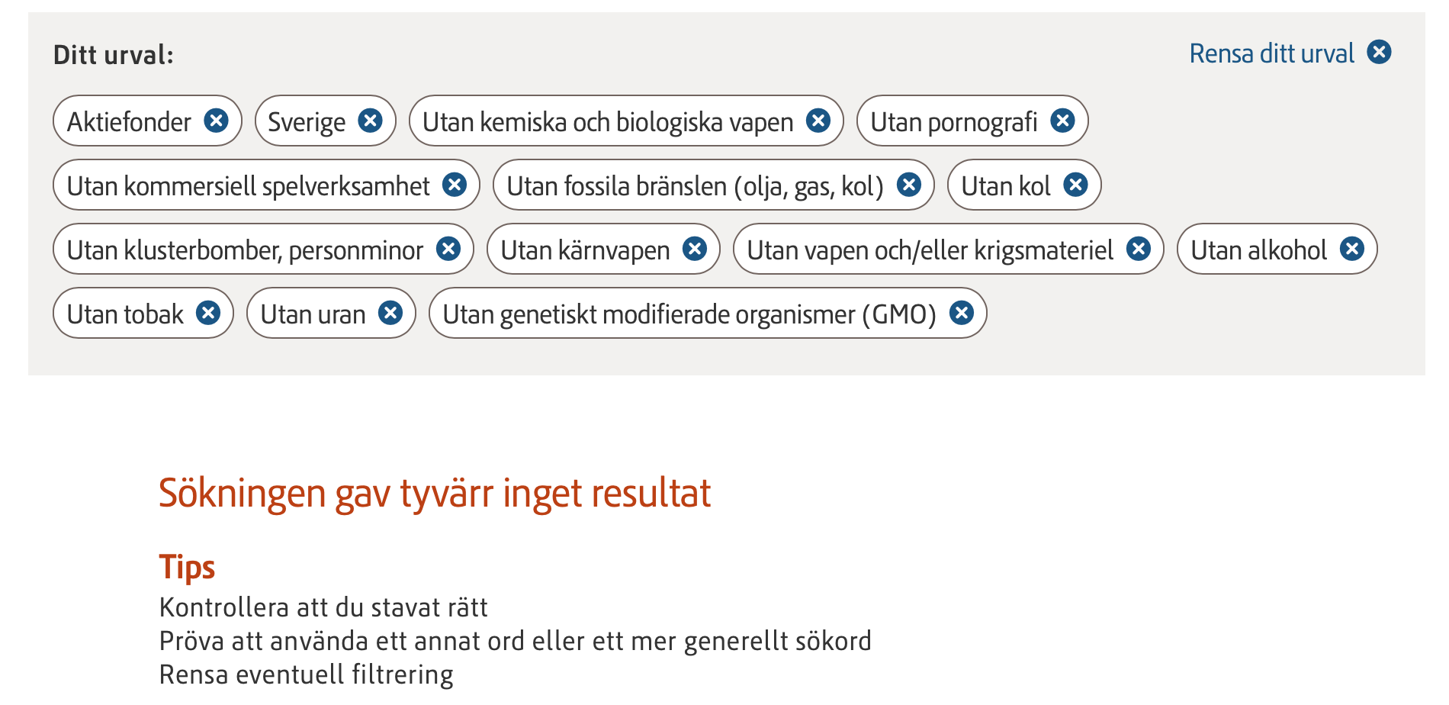The height and width of the screenshot is (705, 1449).
Task: Click the Utan alkohol chip label
Action: 1258,250
